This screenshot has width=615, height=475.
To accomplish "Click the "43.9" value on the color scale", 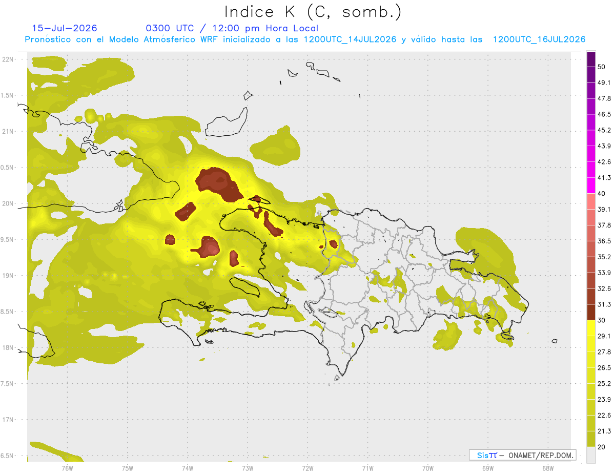I will click(604, 146).
